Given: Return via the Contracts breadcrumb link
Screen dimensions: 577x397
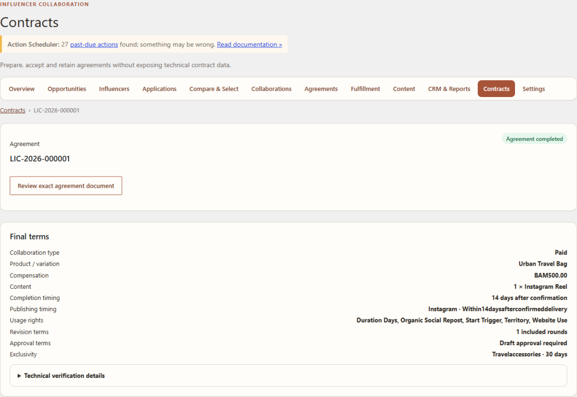Looking at the screenshot, I should click(13, 111).
